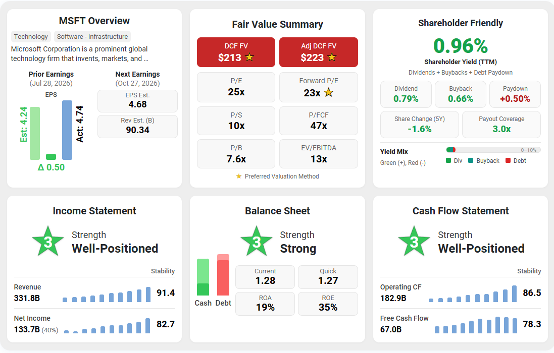Image resolution: width=554 pixels, height=353 pixels.
Task: Click the Cash Flow Well-Positioned text
Action: coord(481,249)
